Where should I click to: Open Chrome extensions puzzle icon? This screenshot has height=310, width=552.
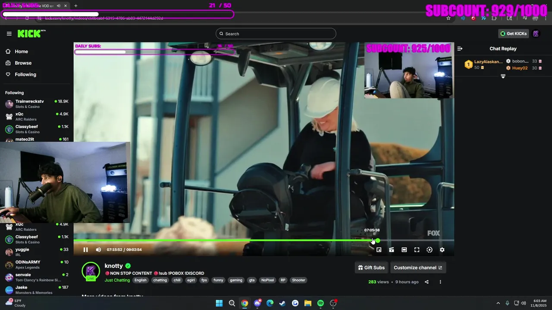(494, 18)
